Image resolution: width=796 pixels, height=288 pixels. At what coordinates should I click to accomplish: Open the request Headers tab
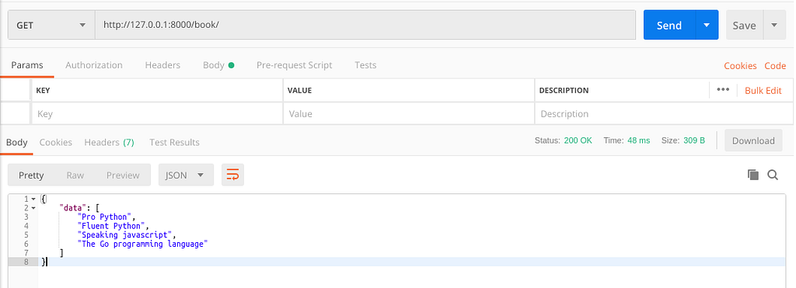pyautogui.click(x=162, y=65)
